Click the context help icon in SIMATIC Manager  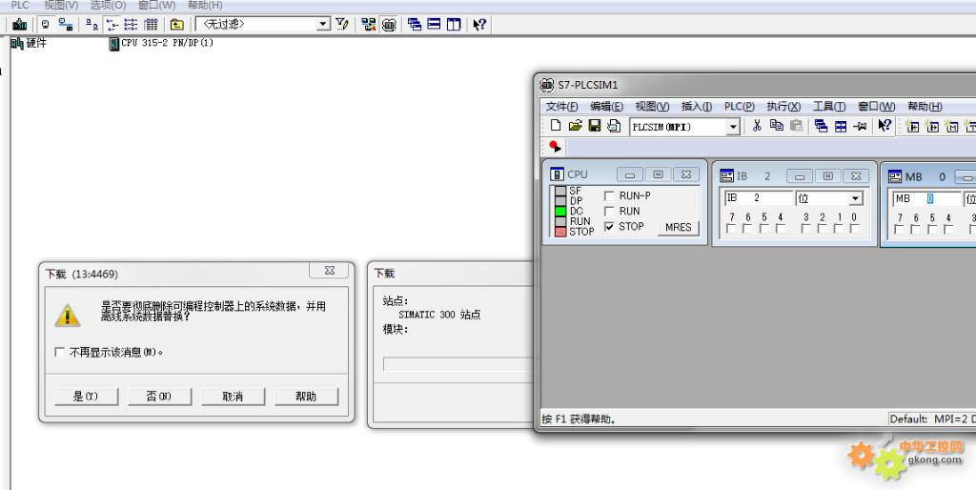click(479, 24)
